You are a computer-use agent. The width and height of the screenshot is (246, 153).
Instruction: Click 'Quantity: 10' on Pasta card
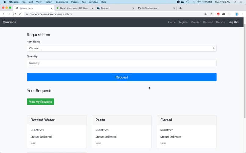pyautogui.click(x=103, y=130)
